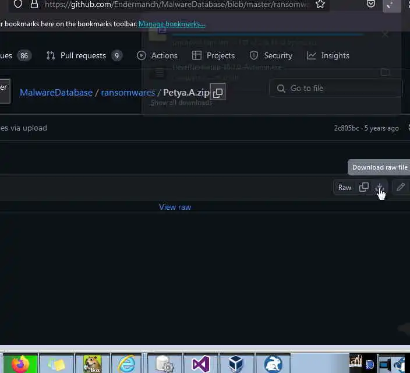
Task: Open the ransomwares folder breadcrumb
Action: [x=128, y=93]
